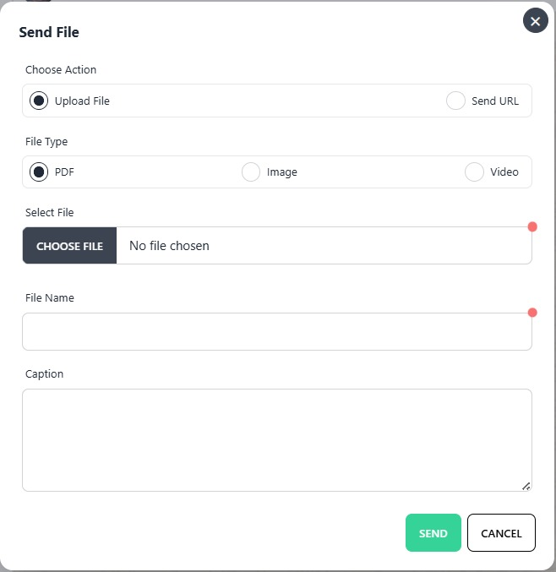The image size is (556, 572).
Task: Click the Send File dialog title
Action: pos(49,33)
